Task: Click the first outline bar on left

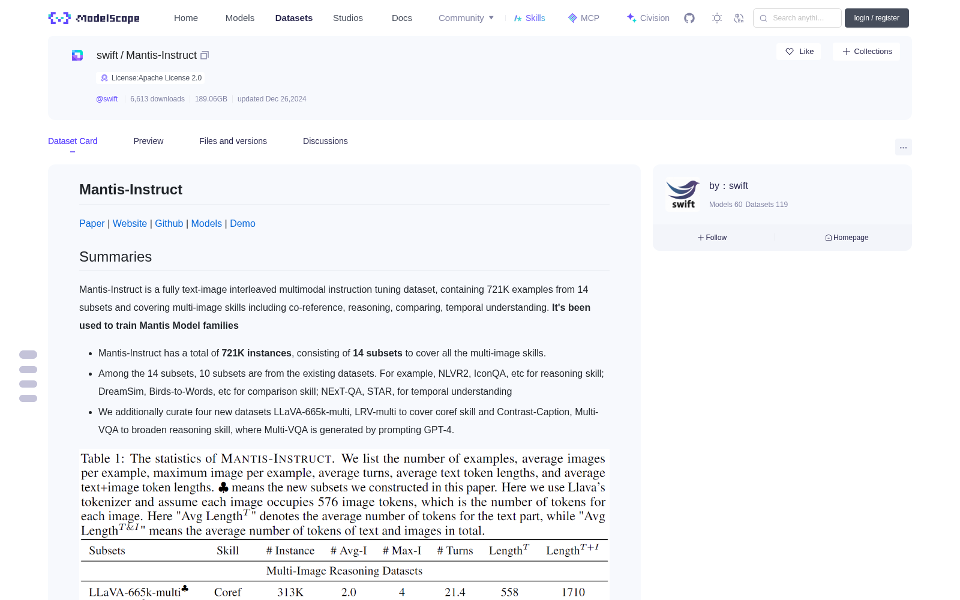Action: (28, 355)
